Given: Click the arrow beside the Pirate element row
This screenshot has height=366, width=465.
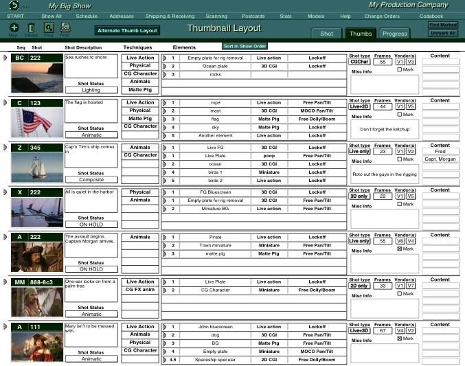Looking at the screenshot, I should click(x=165, y=238).
